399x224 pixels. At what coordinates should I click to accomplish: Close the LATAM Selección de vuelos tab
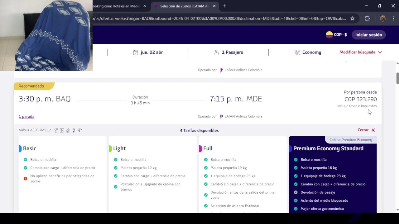[214, 6]
